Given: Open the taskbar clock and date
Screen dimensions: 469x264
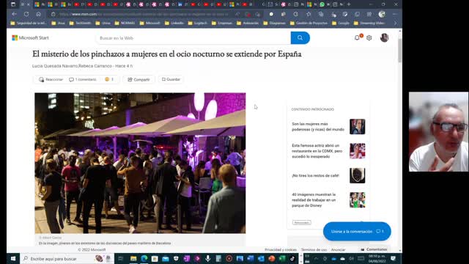Looking at the screenshot, I should (x=377, y=259).
